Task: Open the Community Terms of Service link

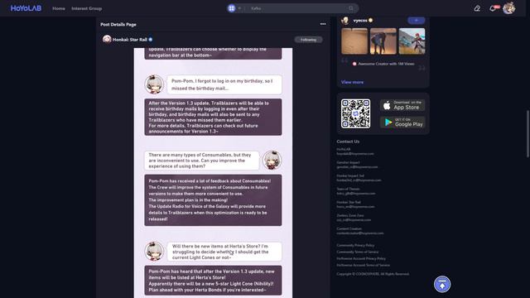Action: point(358,252)
